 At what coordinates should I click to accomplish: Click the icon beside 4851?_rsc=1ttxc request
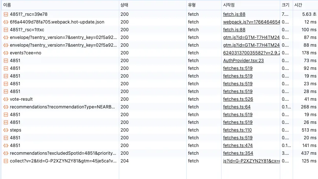pos(6,30)
